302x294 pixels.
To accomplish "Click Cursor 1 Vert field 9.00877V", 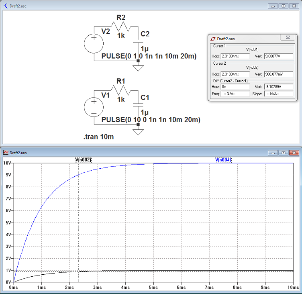I will 278,56.
